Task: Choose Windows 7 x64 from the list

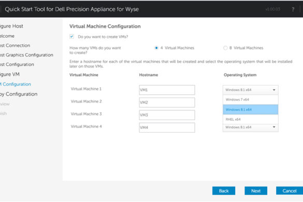Action: coord(251,99)
